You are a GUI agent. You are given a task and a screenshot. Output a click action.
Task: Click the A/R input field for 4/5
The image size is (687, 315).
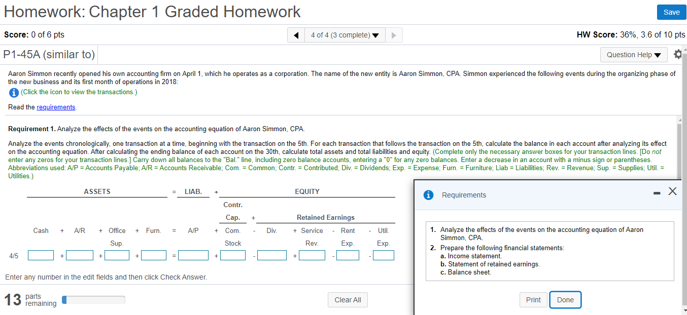pos(80,256)
